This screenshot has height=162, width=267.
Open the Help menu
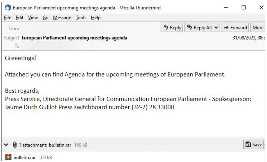coord(96,18)
